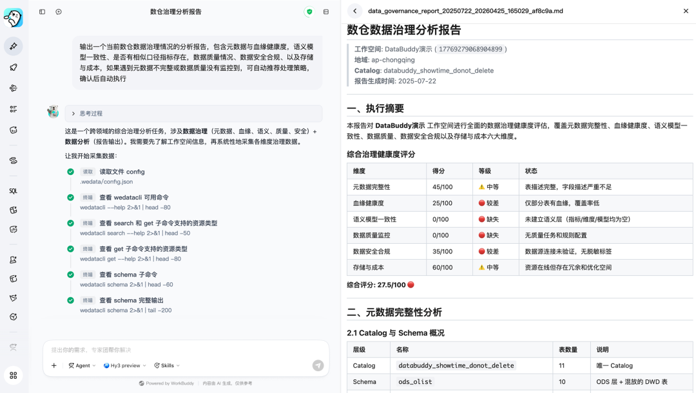Click the 查看 schema 完整输出 step
This screenshot has height=393, width=696.
click(x=131, y=300)
